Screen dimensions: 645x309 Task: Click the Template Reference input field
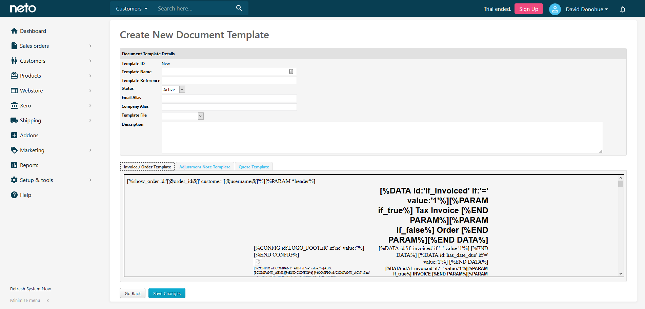[x=229, y=80]
